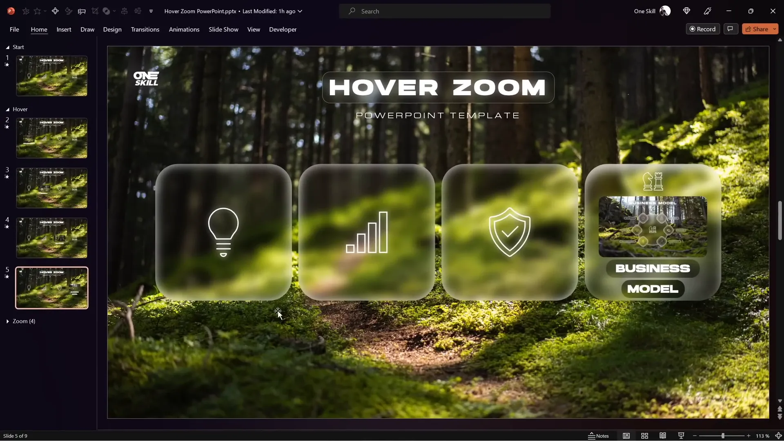Switch to the View tab
Viewport: 784px width, 441px height.
coord(254,29)
